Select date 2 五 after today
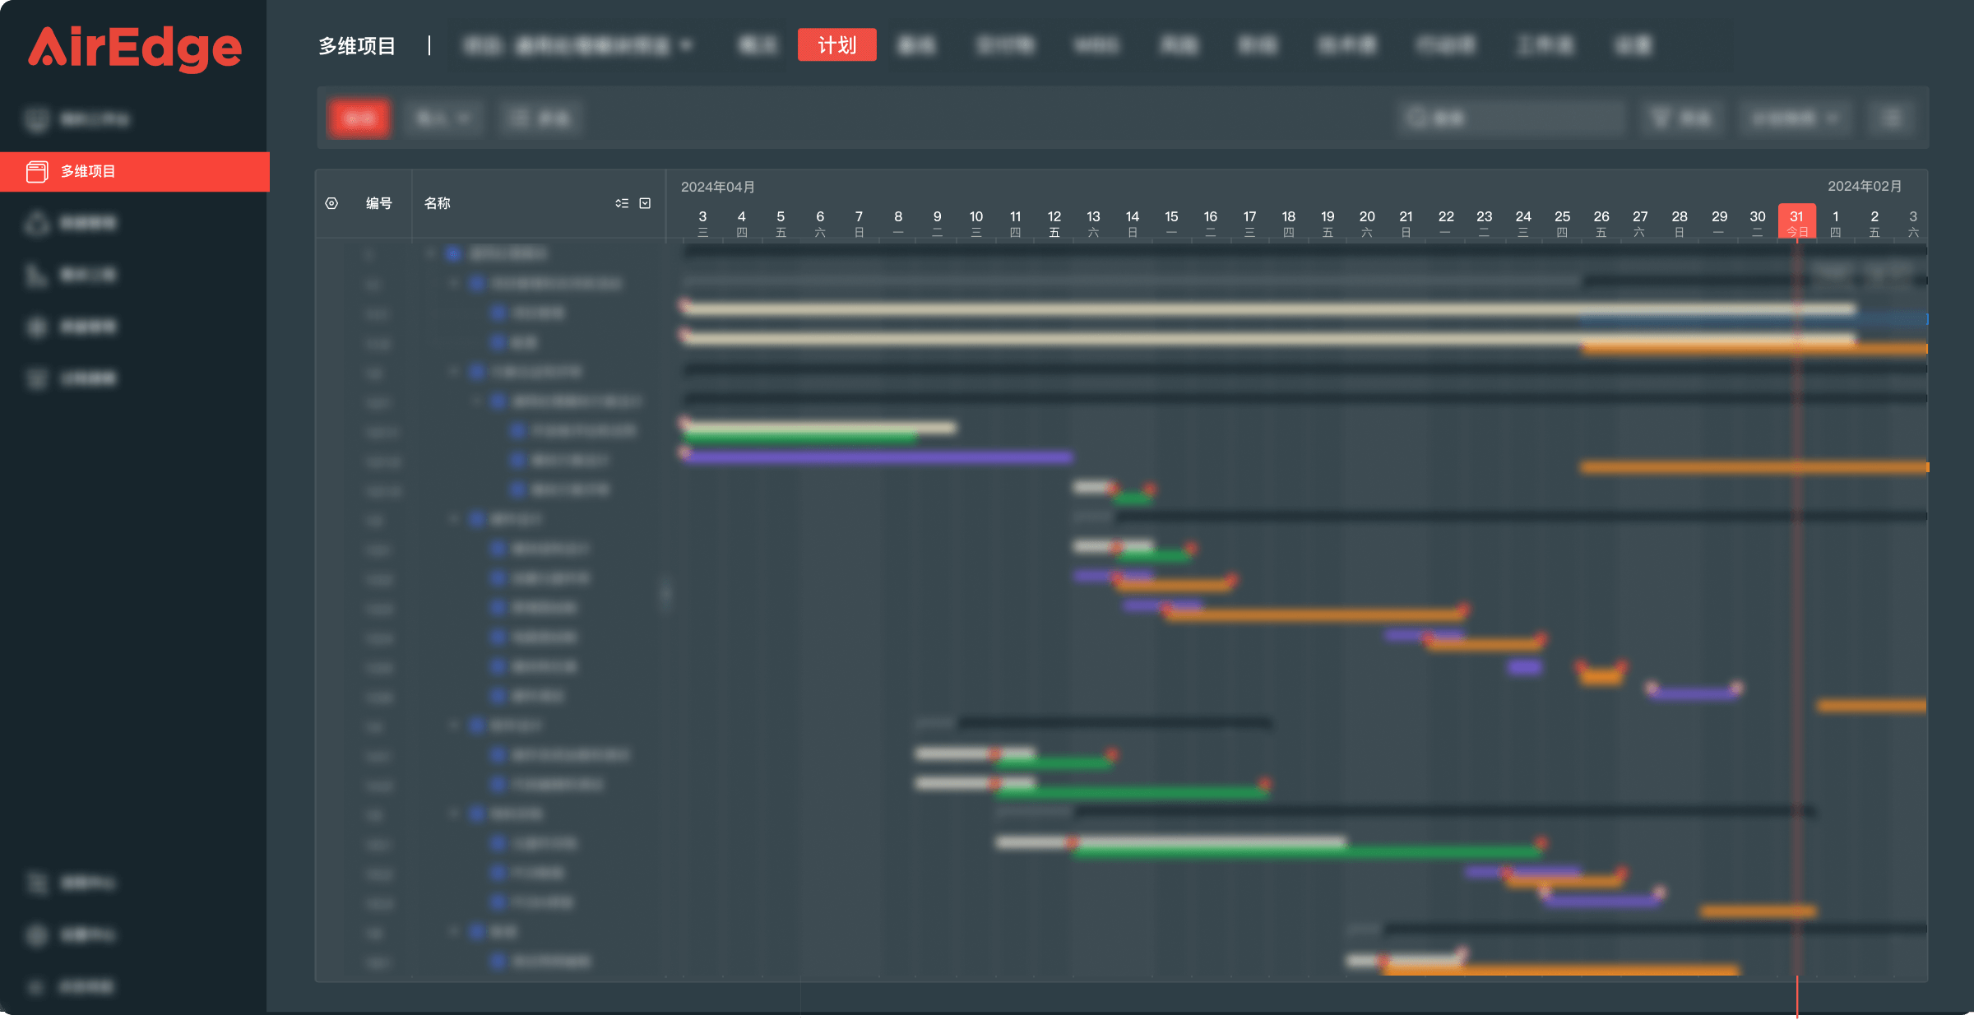 click(x=1874, y=223)
